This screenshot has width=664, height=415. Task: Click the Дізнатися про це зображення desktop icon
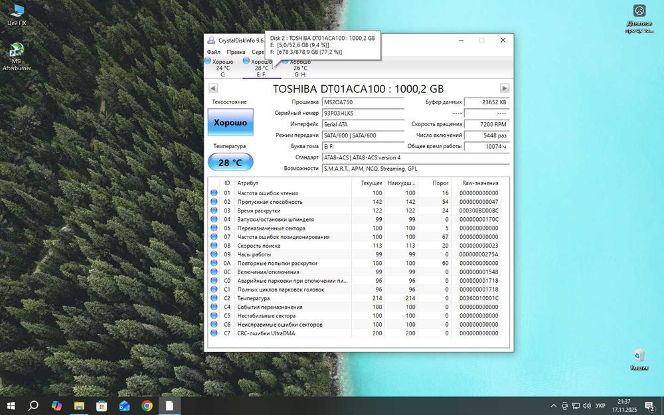pyautogui.click(x=639, y=19)
